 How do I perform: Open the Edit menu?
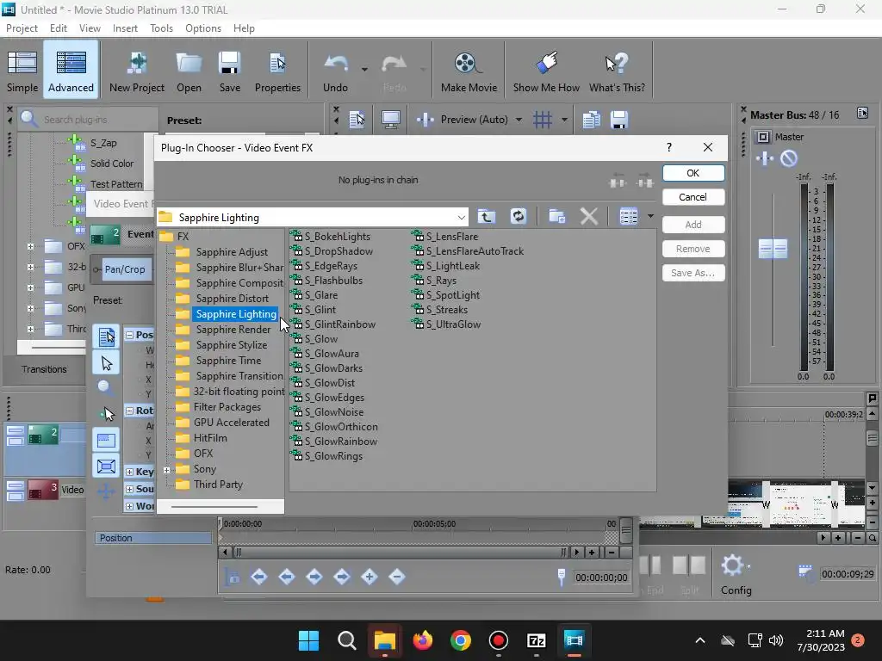click(x=58, y=28)
